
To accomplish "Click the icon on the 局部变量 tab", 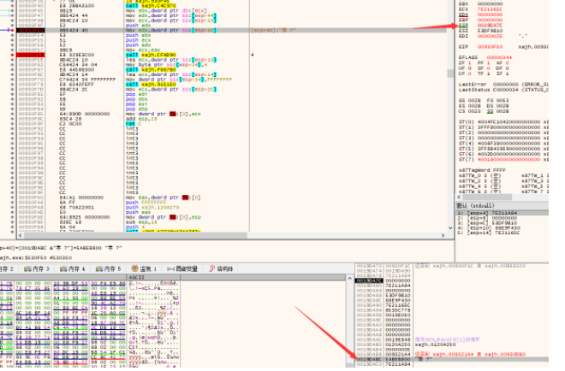I will point(171,268).
